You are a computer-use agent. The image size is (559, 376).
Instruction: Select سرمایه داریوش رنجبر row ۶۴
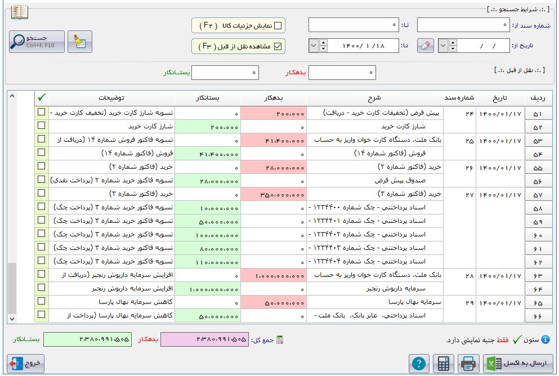click(x=375, y=289)
